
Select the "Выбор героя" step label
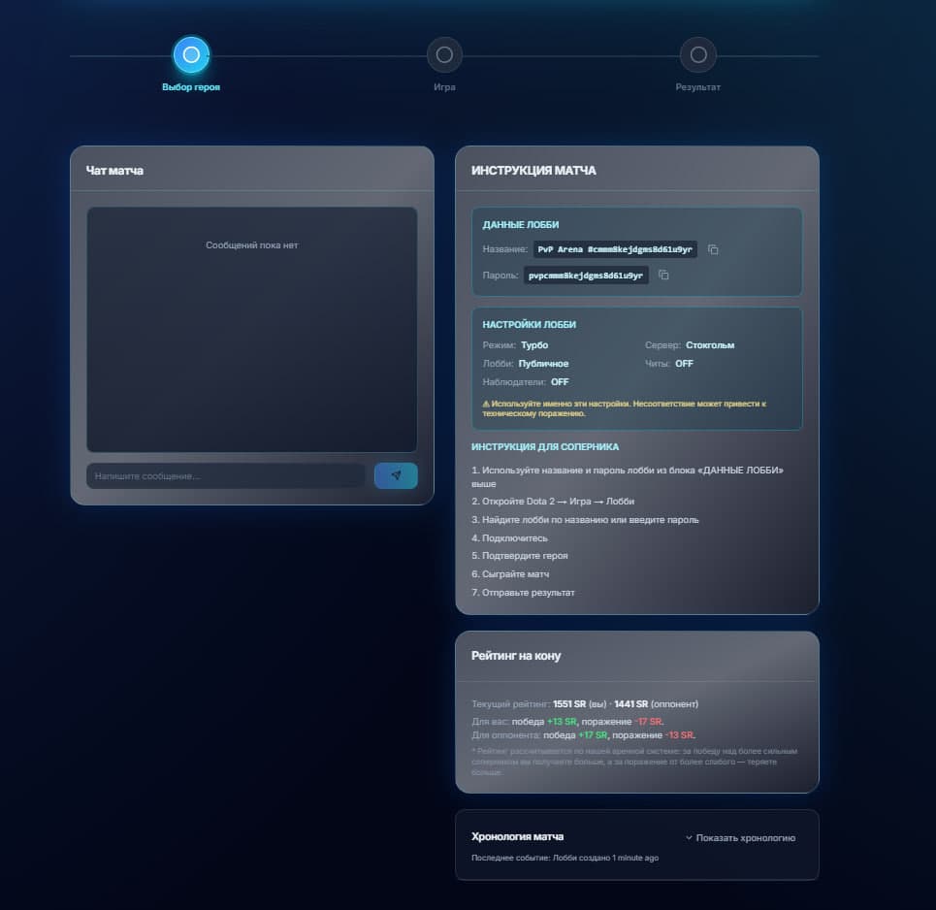pyautogui.click(x=191, y=87)
